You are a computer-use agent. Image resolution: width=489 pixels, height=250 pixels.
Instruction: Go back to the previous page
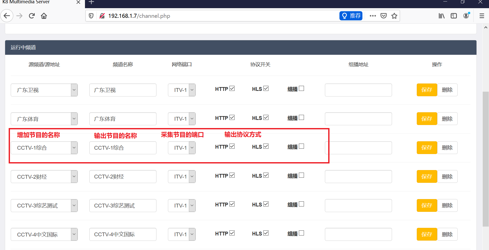7,16
